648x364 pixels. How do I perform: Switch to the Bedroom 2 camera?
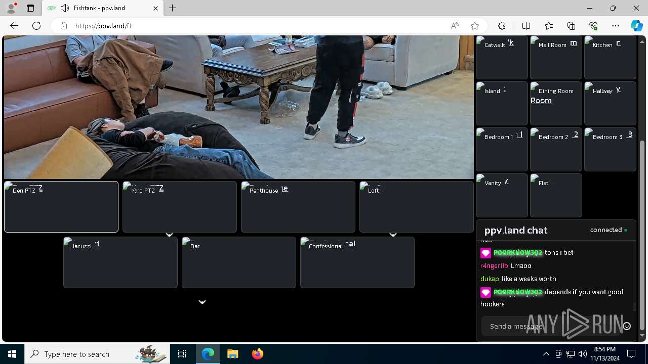556,149
